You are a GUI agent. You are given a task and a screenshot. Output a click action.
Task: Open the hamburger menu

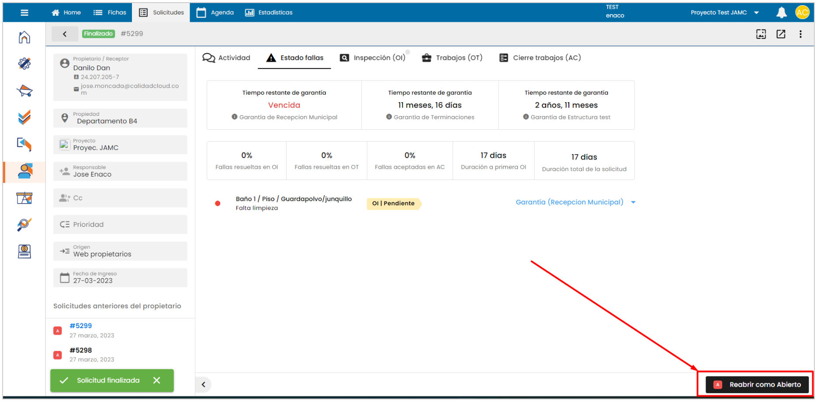(24, 13)
